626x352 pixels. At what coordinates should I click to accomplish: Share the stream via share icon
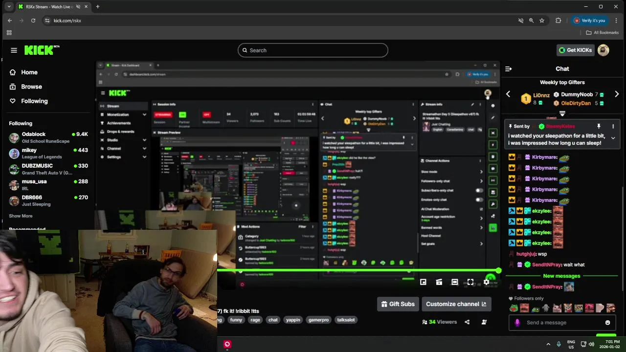pos(467,322)
